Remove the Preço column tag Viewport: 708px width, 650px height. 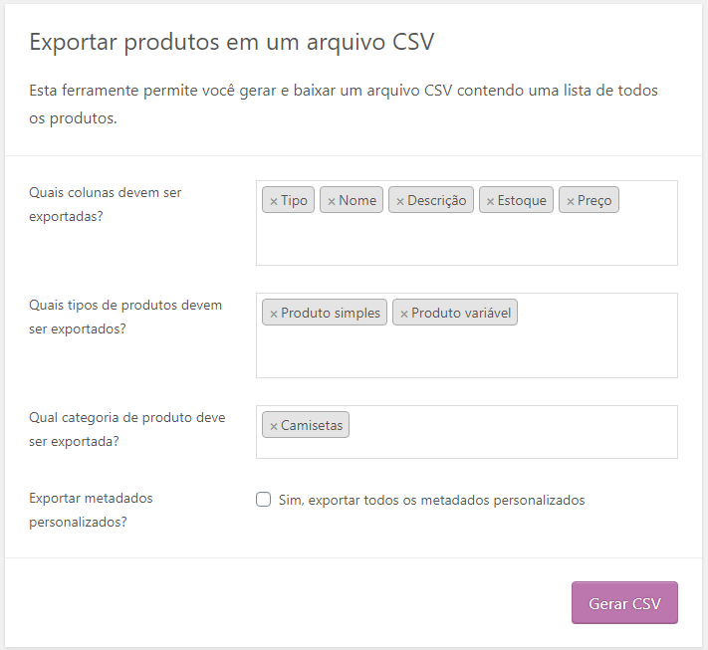click(x=571, y=201)
